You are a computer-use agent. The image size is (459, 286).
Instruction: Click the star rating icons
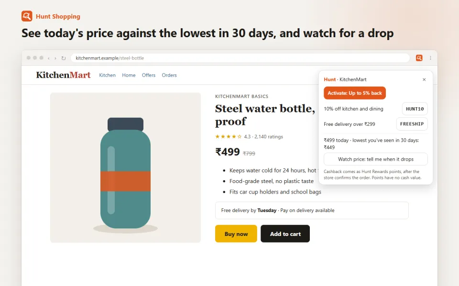[x=229, y=136]
